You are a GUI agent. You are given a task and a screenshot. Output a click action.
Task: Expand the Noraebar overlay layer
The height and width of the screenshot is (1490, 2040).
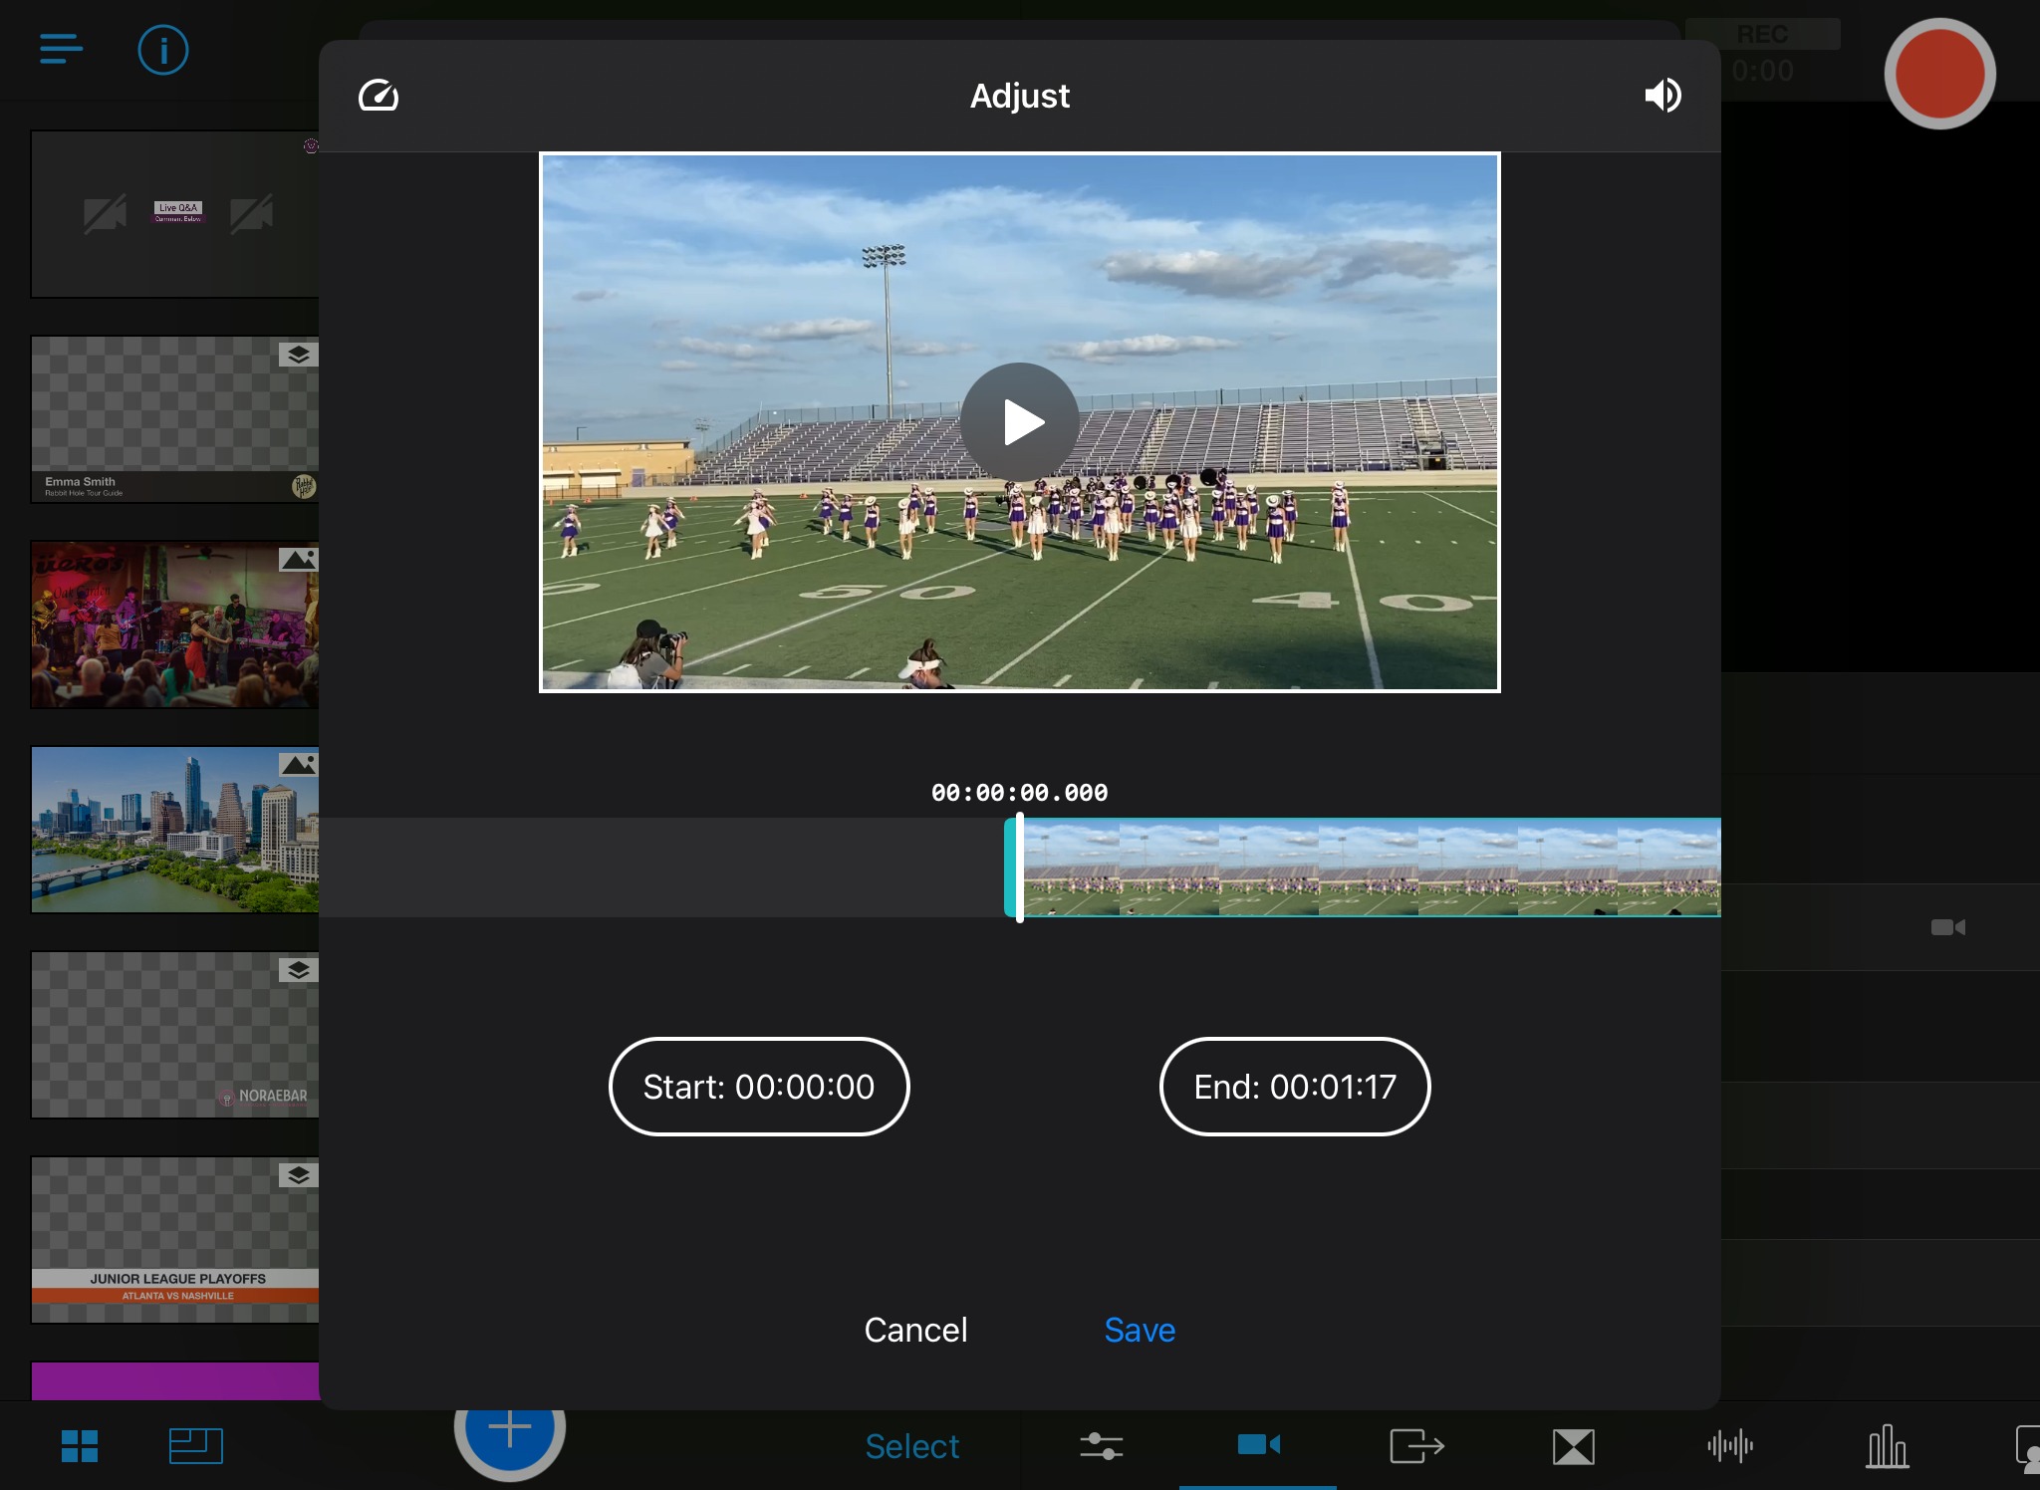pyautogui.click(x=300, y=967)
